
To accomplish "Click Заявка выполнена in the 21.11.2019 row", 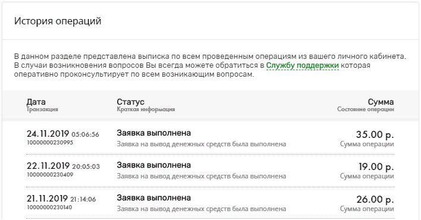I will point(153,198).
